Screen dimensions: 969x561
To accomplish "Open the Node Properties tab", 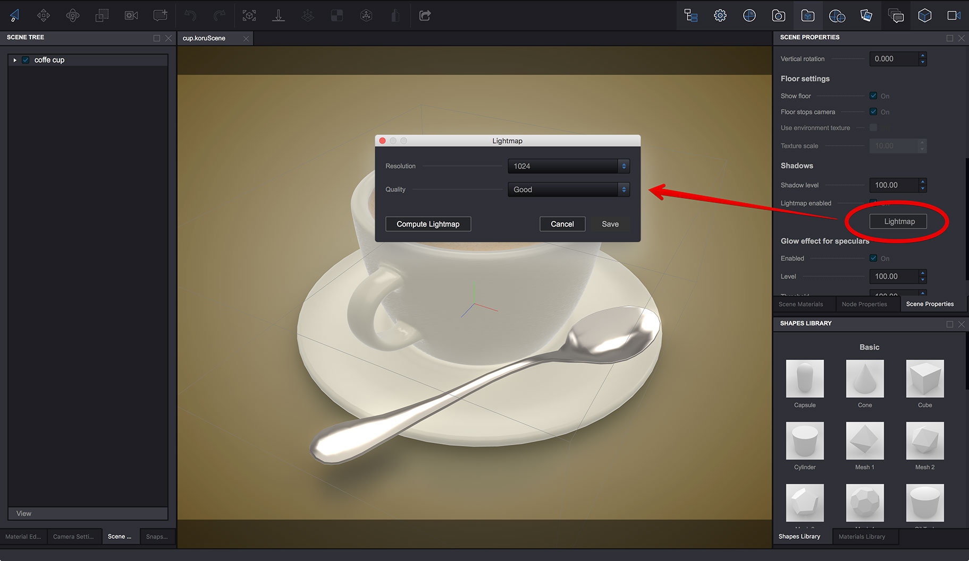I will (864, 304).
